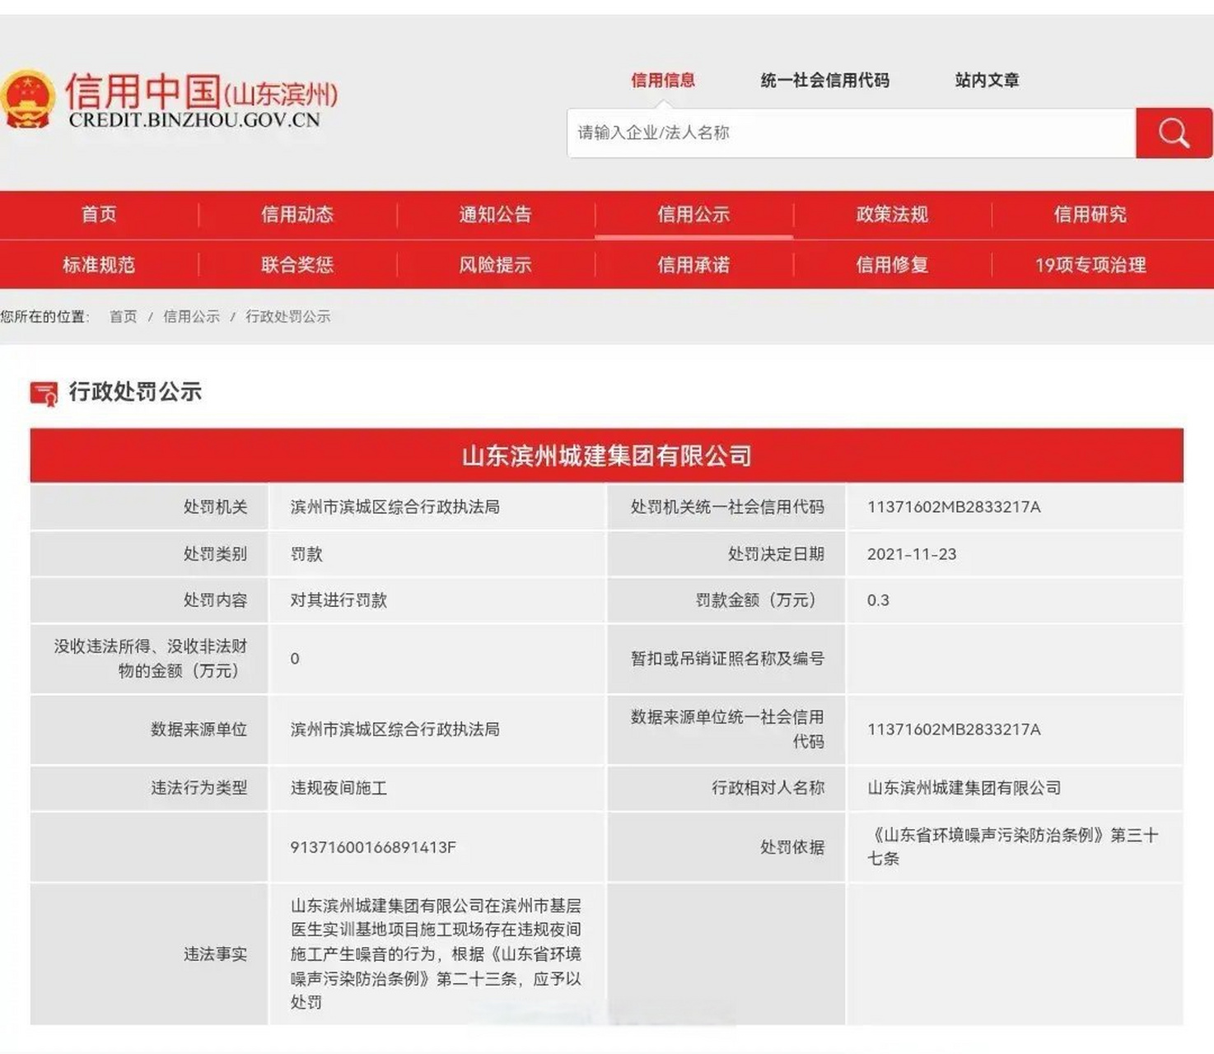Open the 信用动态 navigation item

[x=297, y=214]
